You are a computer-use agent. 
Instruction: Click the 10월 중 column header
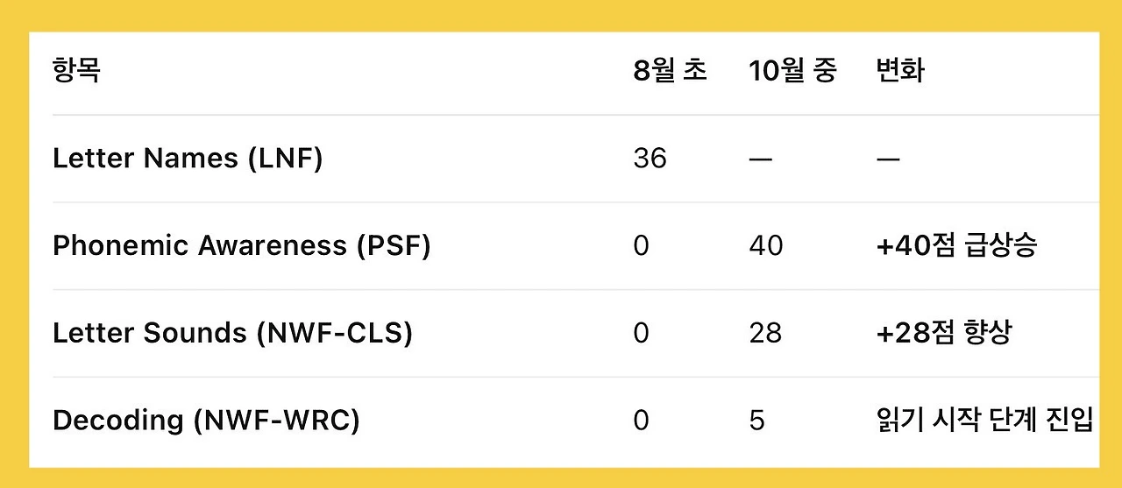(792, 70)
